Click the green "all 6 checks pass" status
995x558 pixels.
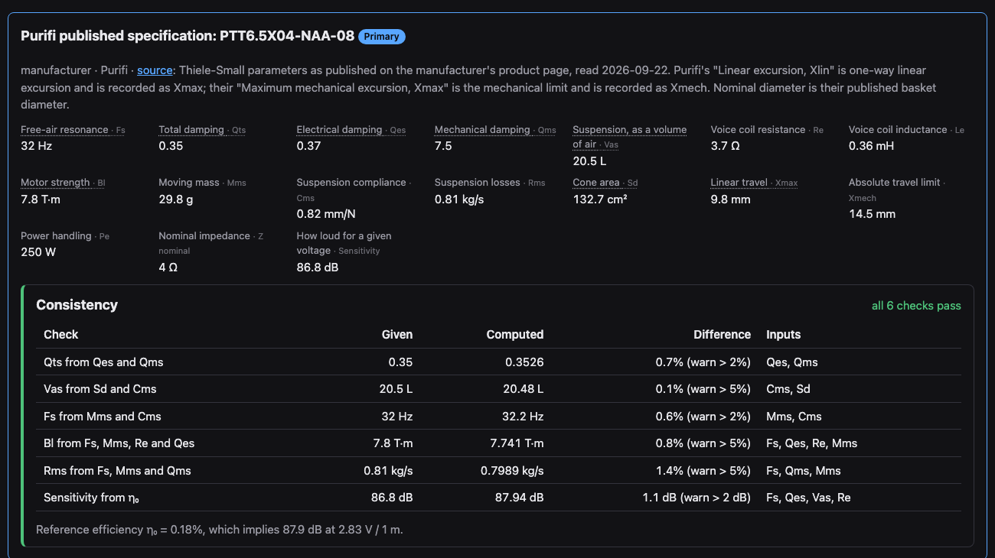pyautogui.click(x=916, y=306)
